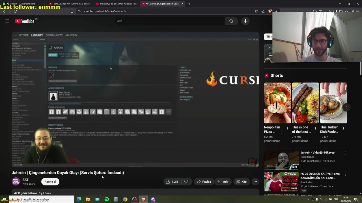The height and width of the screenshot is (203, 362).
Task: Open the Jahrein - Vidanjör Hikayesi title
Action: coord(318,153)
